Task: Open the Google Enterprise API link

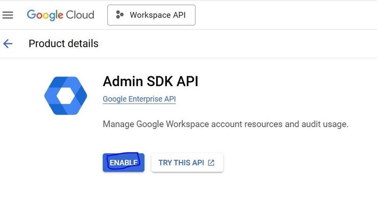Action: click(139, 99)
